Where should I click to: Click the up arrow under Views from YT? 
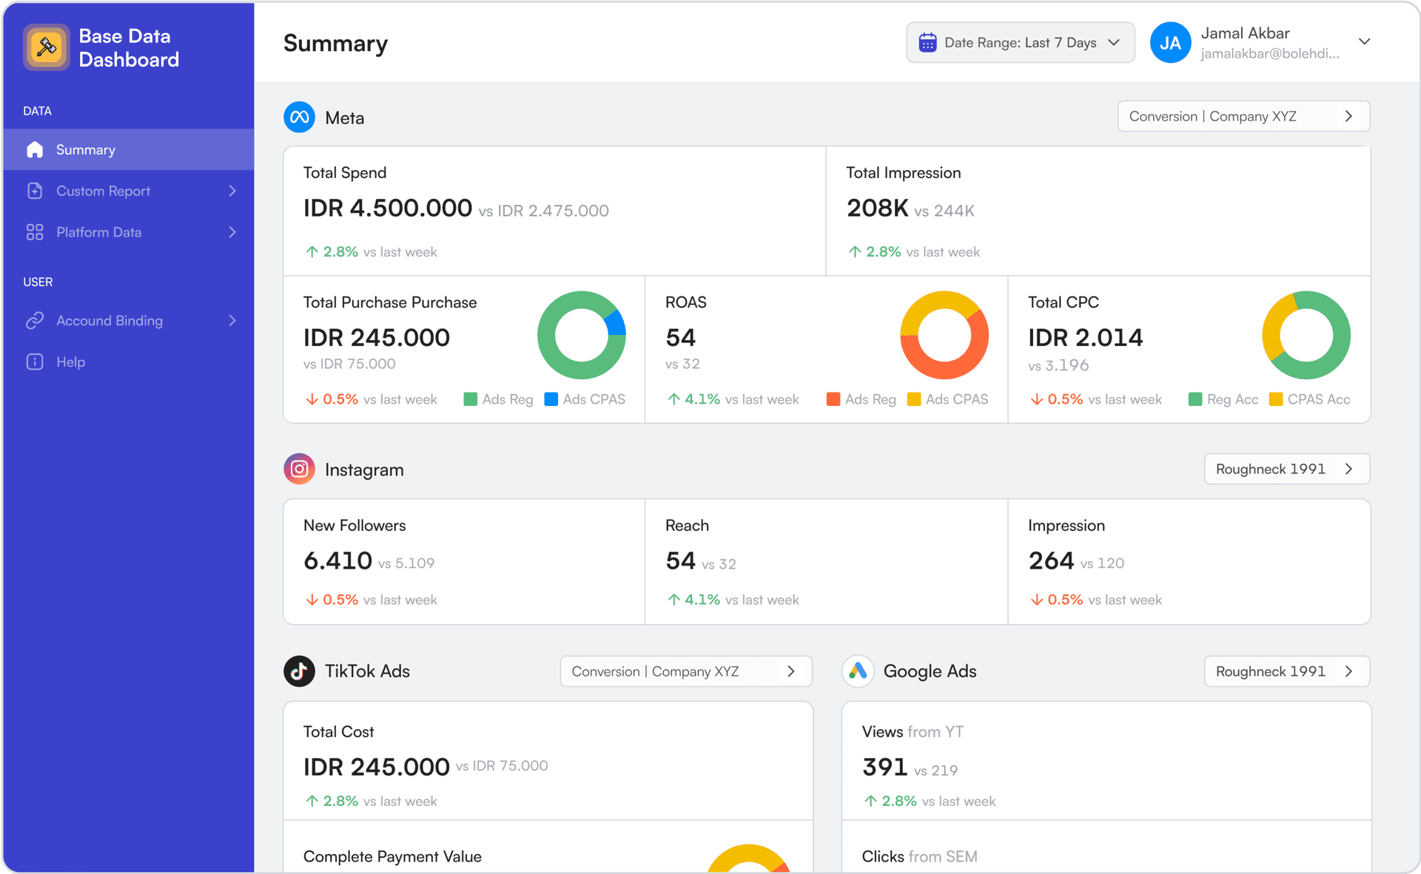coord(871,801)
